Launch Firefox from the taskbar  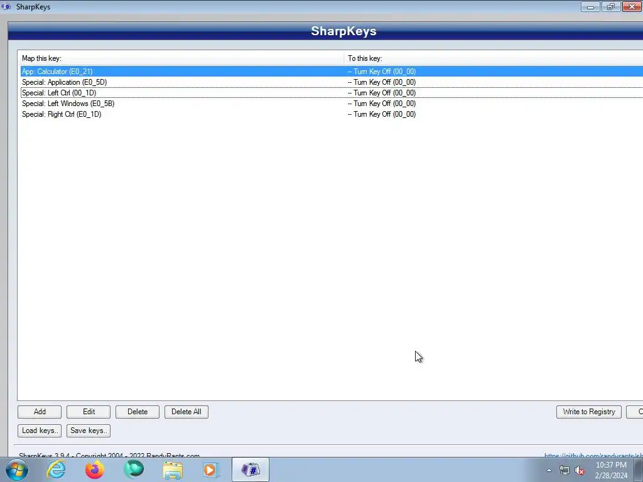[95, 469]
